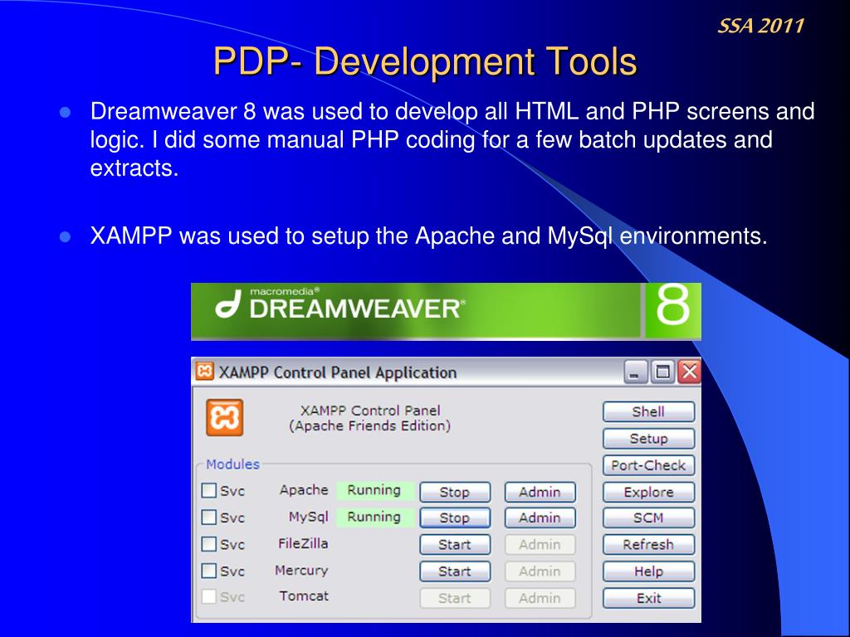Click the MySql Running status label
Image resolution: width=850 pixels, height=637 pixels.
click(374, 517)
